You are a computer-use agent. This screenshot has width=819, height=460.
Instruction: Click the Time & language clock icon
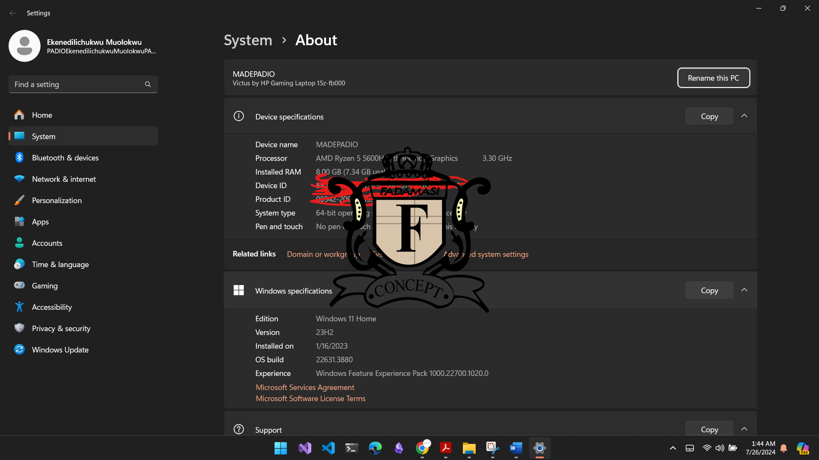[x=19, y=264]
